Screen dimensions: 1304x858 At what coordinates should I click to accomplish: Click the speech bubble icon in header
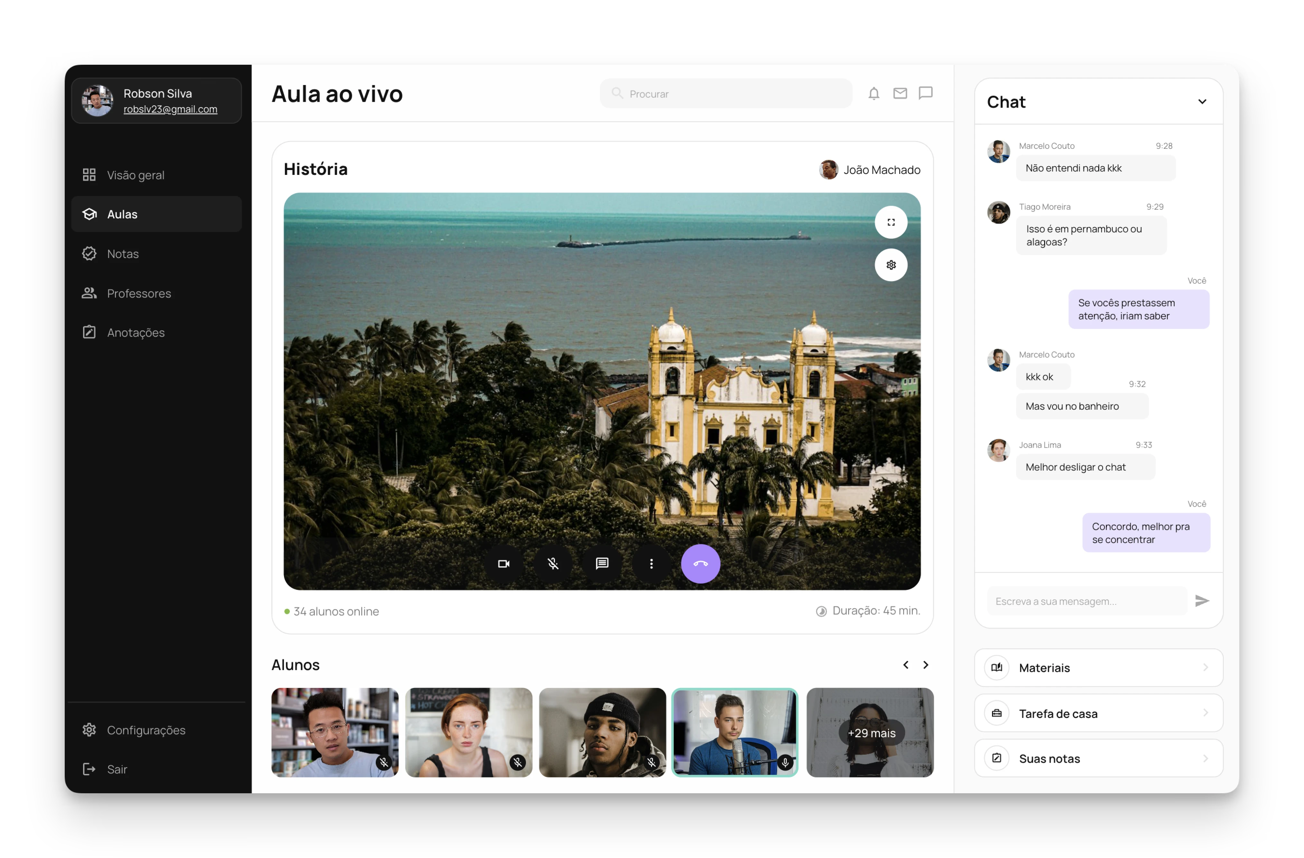point(925,93)
